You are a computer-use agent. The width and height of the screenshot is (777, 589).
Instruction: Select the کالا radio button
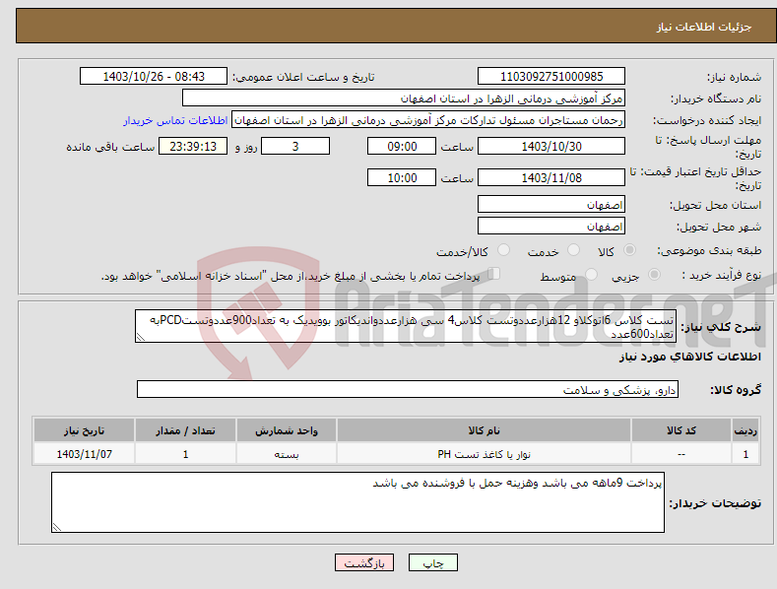629,250
